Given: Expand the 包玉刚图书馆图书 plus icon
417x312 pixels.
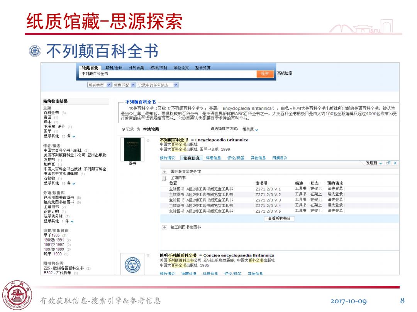Looking at the screenshot, I should (164, 227).
